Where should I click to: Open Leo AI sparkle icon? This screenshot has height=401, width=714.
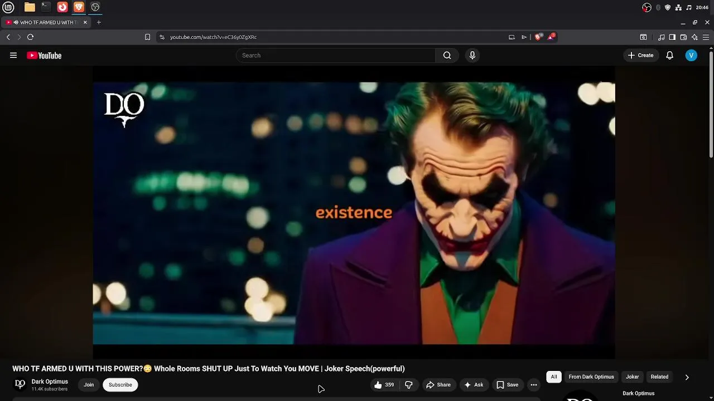pyautogui.click(x=694, y=37)
